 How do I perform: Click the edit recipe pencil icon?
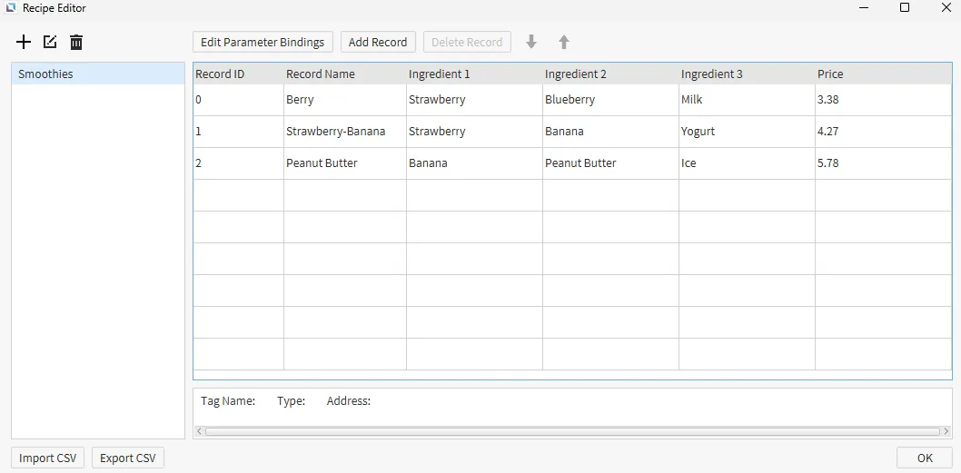(x=50, y=42)
